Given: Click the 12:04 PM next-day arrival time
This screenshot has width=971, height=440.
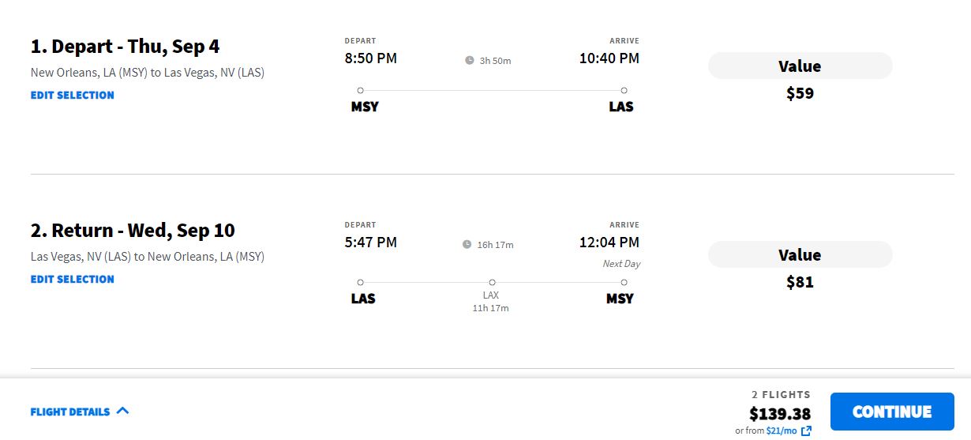Looking at the screenshot, I should (x=609, y=243).
